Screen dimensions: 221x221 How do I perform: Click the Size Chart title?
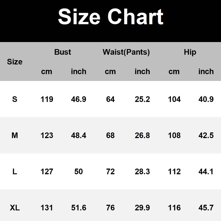tap(110, 17)
